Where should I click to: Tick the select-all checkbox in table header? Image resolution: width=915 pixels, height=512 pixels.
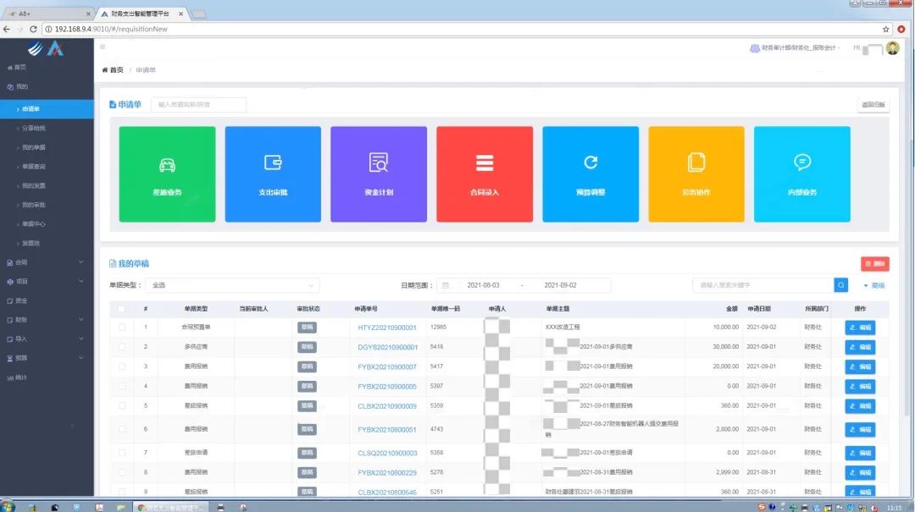121,309
